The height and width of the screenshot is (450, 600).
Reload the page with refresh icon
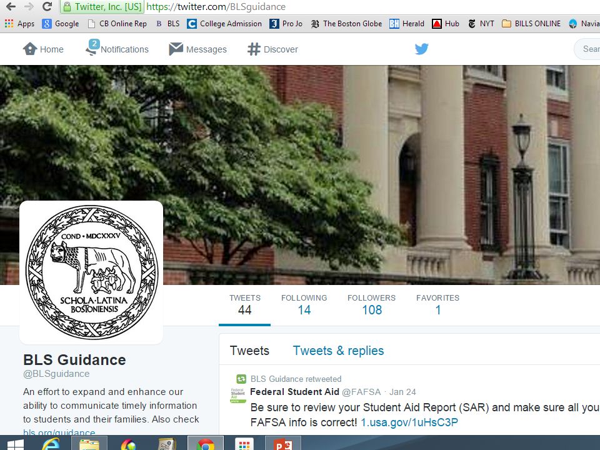(47, 6)
